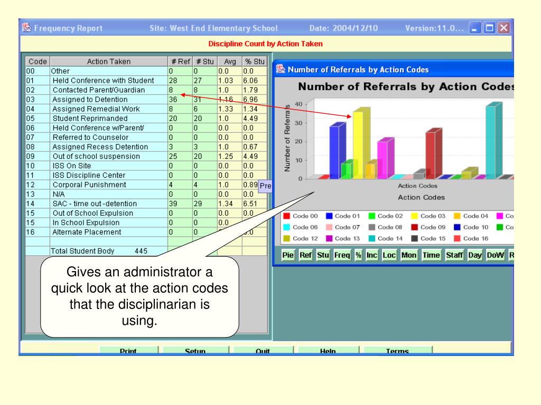541x405 pixels.
Task: Select the SAC - time out -detention row
Action: point(146,204)
